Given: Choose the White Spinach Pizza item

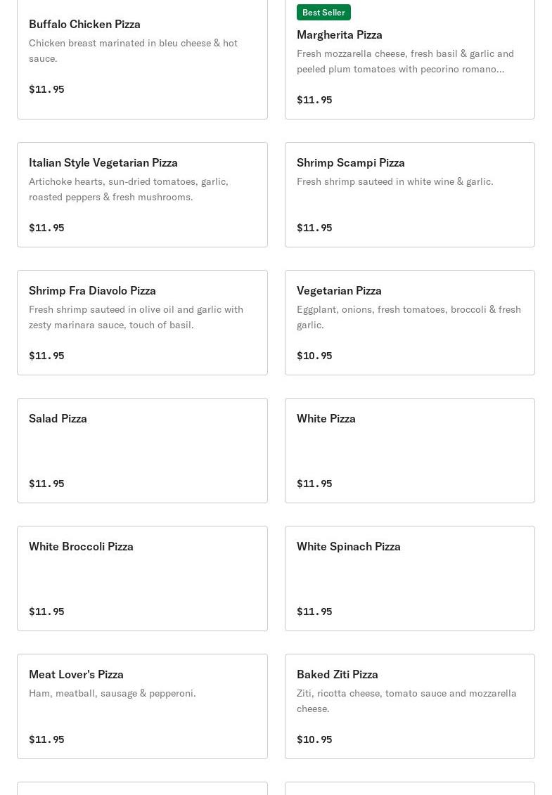Looking at the screenshot, I should click(349, 546).
